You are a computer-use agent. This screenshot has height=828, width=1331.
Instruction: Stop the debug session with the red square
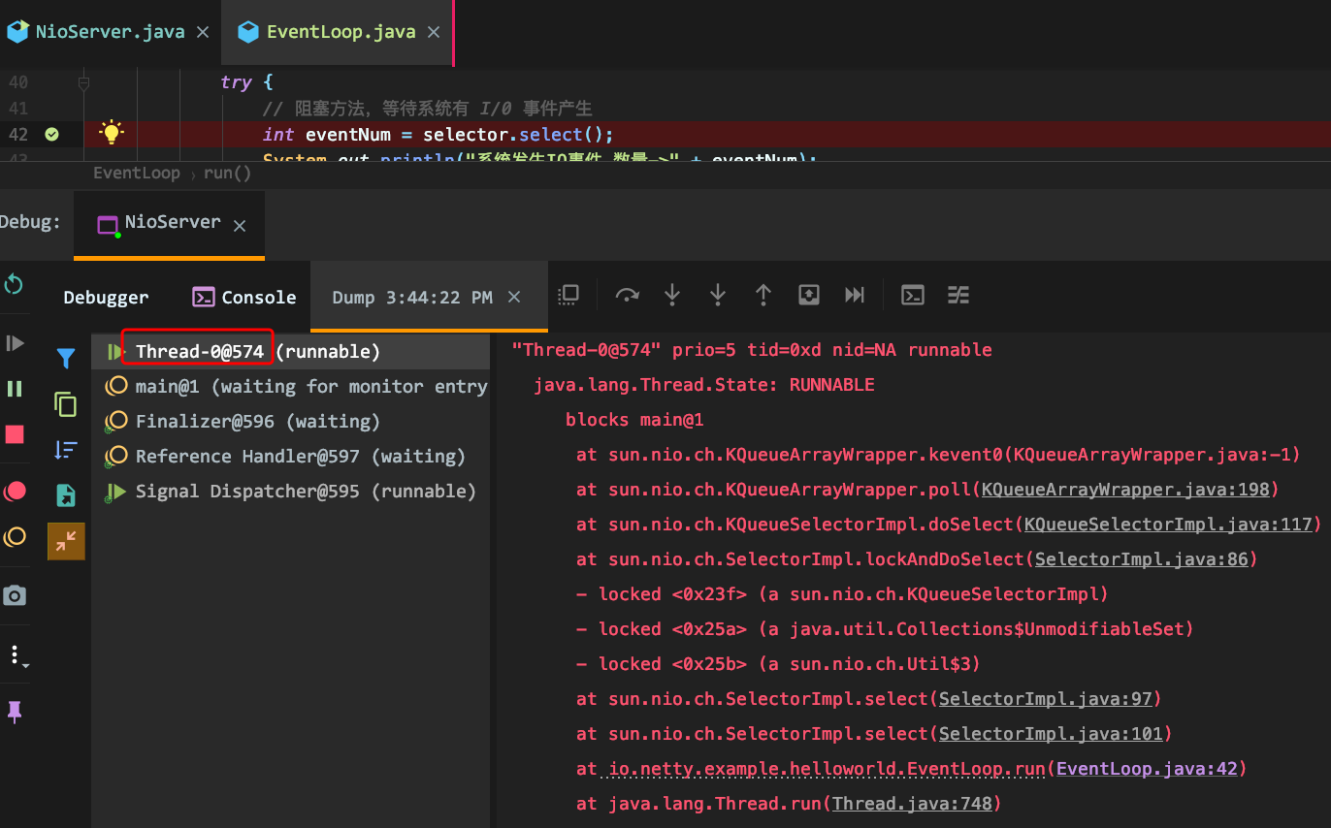pos(15,434)
